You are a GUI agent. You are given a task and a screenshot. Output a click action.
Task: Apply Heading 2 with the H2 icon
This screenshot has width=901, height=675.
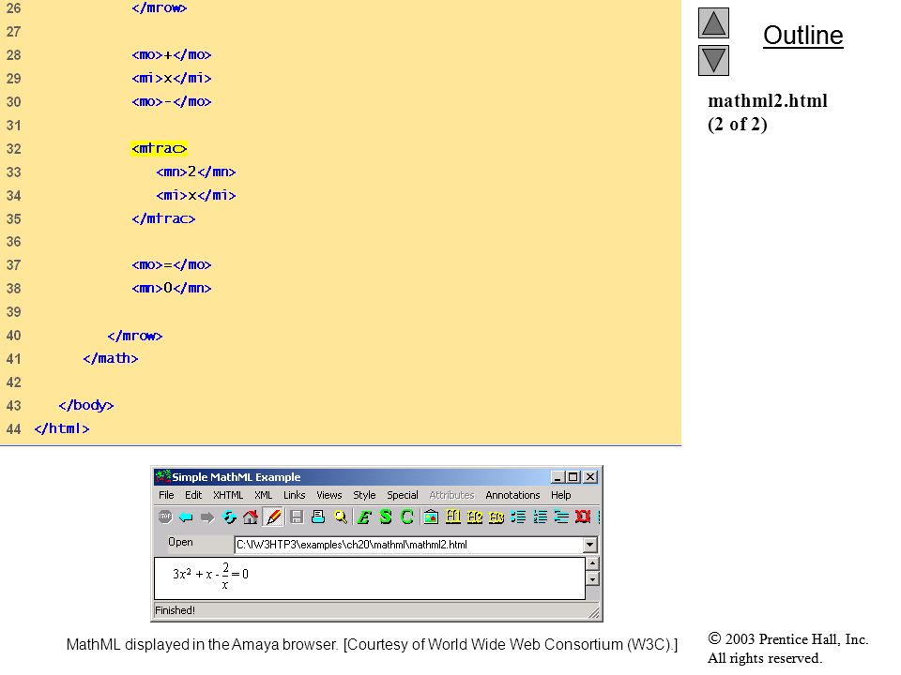(475, 517)
